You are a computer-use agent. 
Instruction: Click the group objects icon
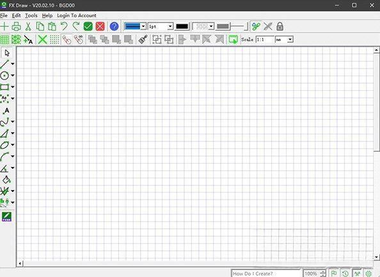(157, 40)
